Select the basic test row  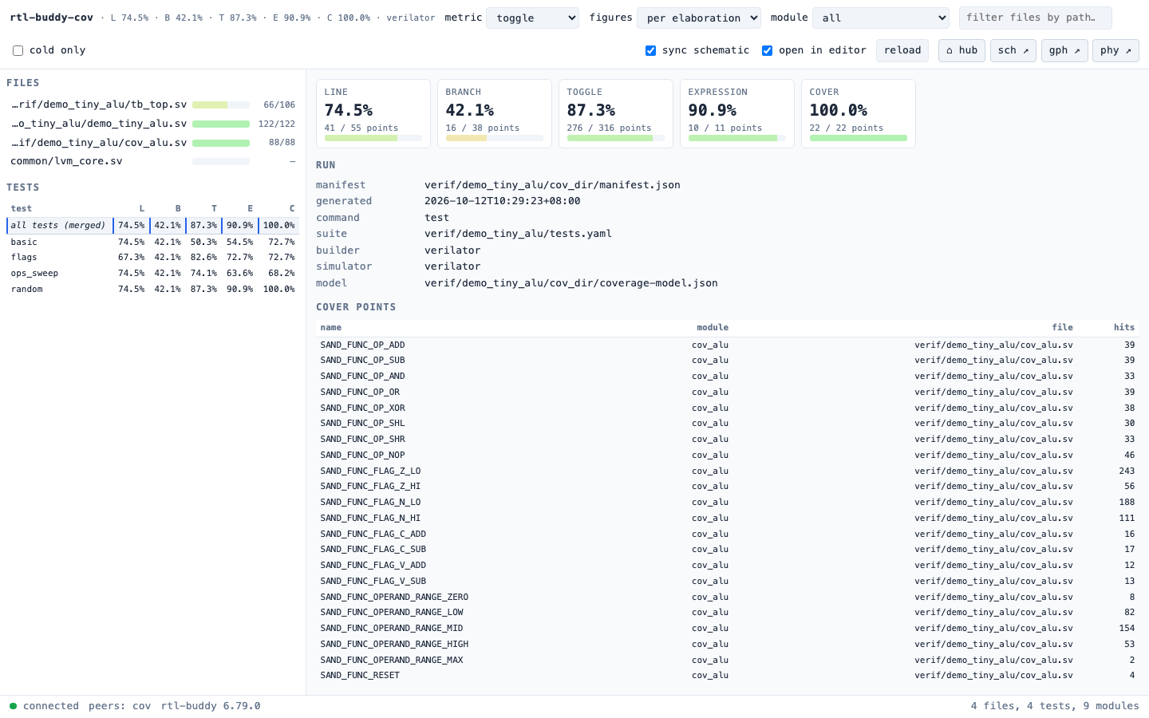(x=152, y=242)
